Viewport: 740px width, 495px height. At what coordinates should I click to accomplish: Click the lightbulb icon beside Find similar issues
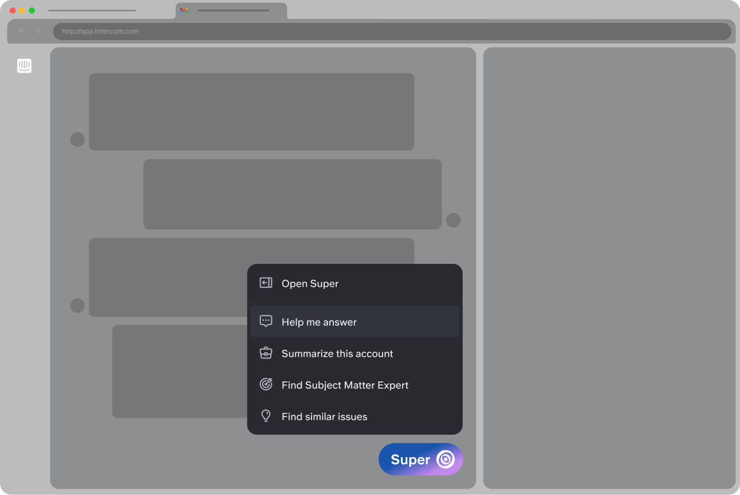coord(266,416)
